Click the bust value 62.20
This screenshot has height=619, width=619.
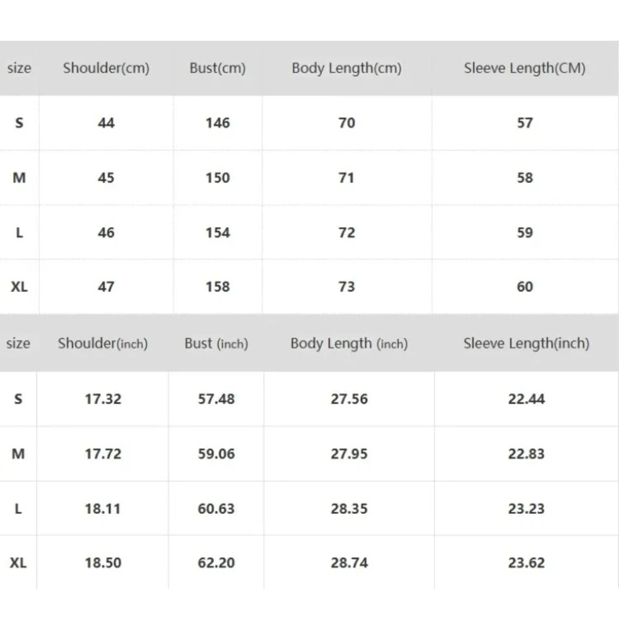point(216,563)
